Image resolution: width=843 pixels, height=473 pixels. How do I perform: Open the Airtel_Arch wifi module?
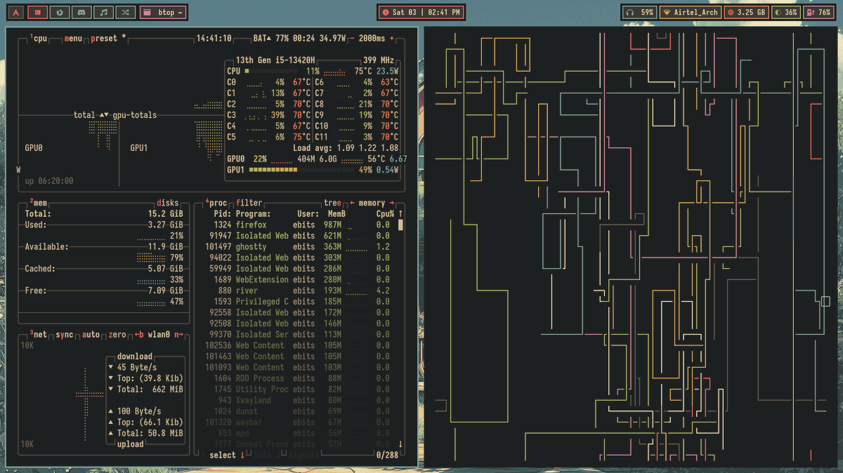pos(690,12)
